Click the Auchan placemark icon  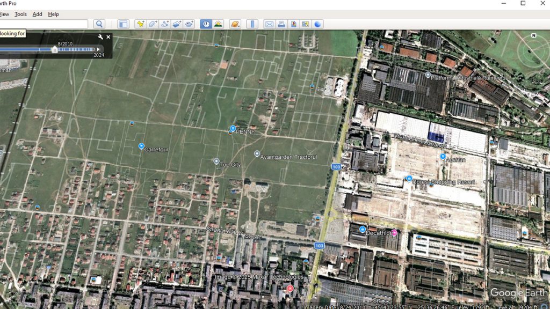[x=443, y=157]
